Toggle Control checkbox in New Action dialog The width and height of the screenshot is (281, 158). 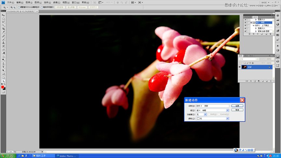[219, 114]
